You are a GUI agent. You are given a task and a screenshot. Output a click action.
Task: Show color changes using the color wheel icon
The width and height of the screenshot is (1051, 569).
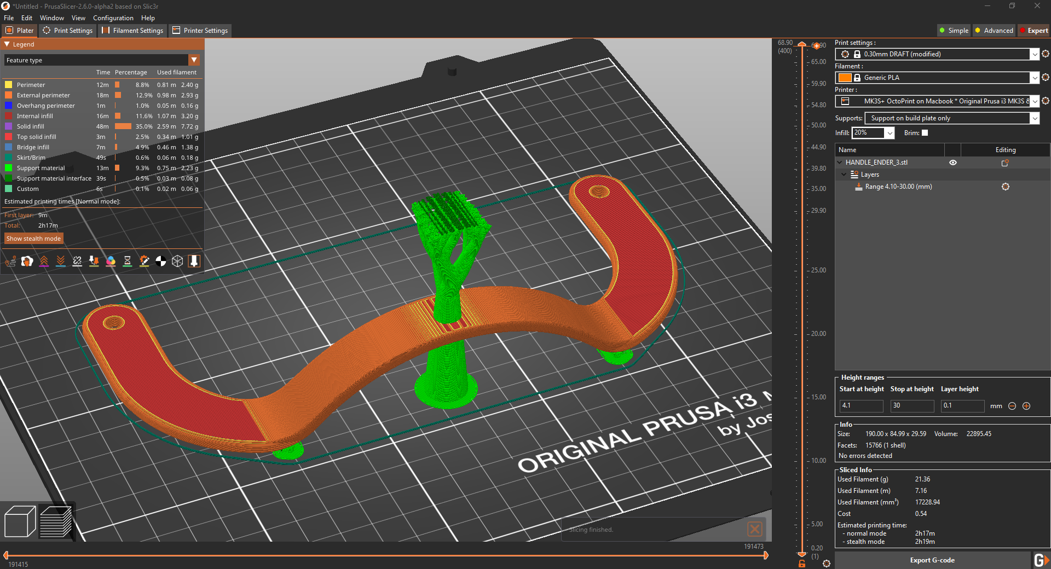(111, 262)
